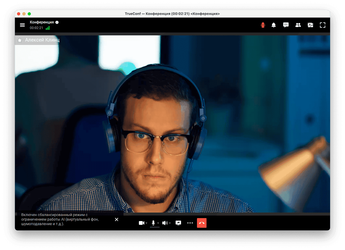The image size is (345, 250).
Task: Click the star next to Алексей Клинц
Action: pyautogui.click(x=20, y=40)
